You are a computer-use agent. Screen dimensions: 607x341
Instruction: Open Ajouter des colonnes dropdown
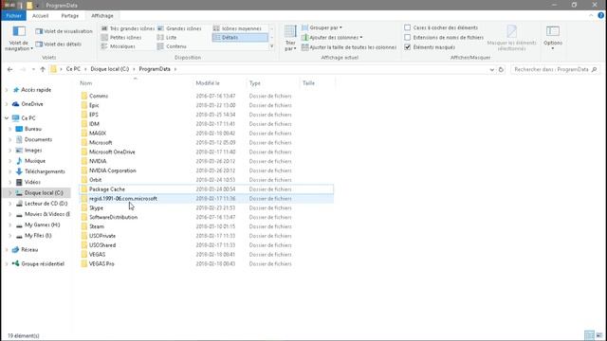coord(332,38)
